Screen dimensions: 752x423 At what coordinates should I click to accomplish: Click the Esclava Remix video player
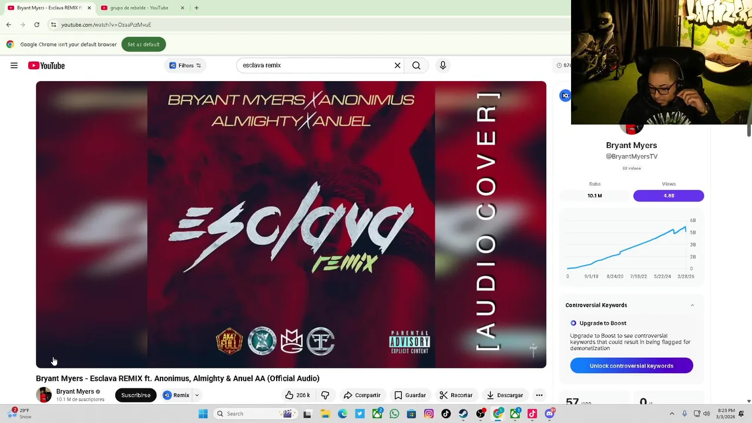[291, 224]
